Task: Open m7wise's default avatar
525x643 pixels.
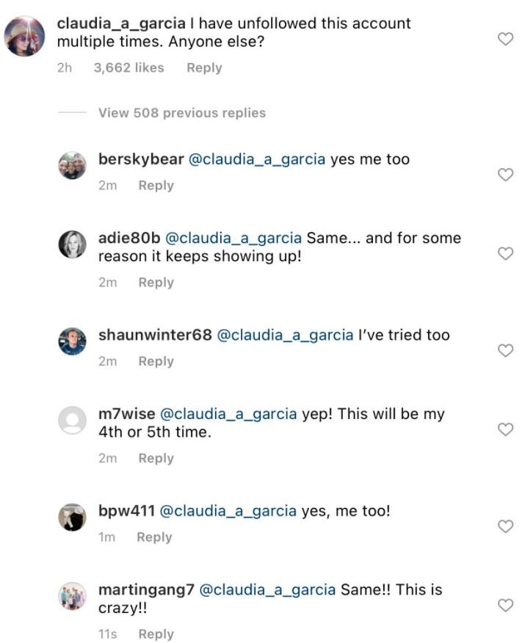Action: pos(72,421)
